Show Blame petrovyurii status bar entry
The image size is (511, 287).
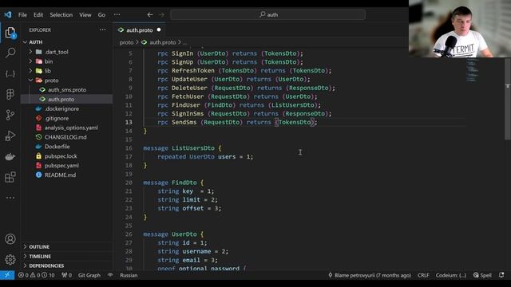(369, 275)
